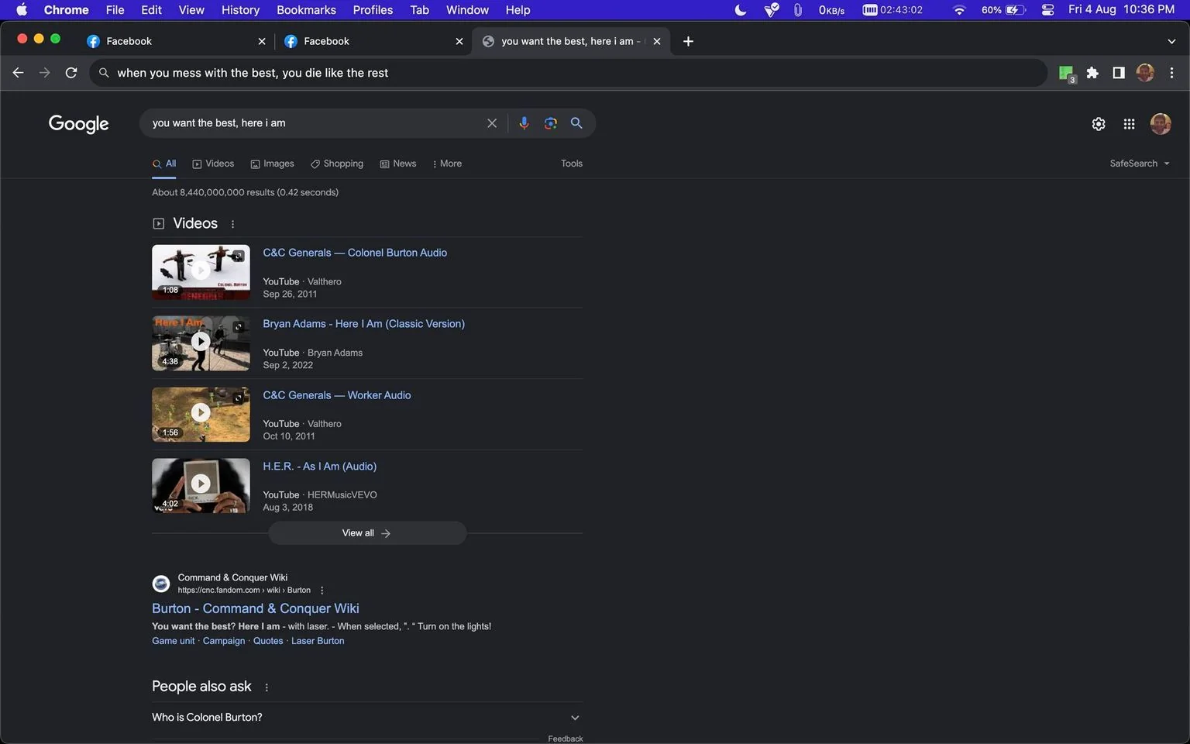Open Google quick settings gear
The width and height of the screenshot is (1190, 744).
1098,124
